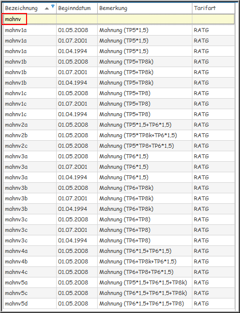Screen dimensions: 240x313
Task: Click the filter icon in Bezeichnung header
Action: (53, 7)
